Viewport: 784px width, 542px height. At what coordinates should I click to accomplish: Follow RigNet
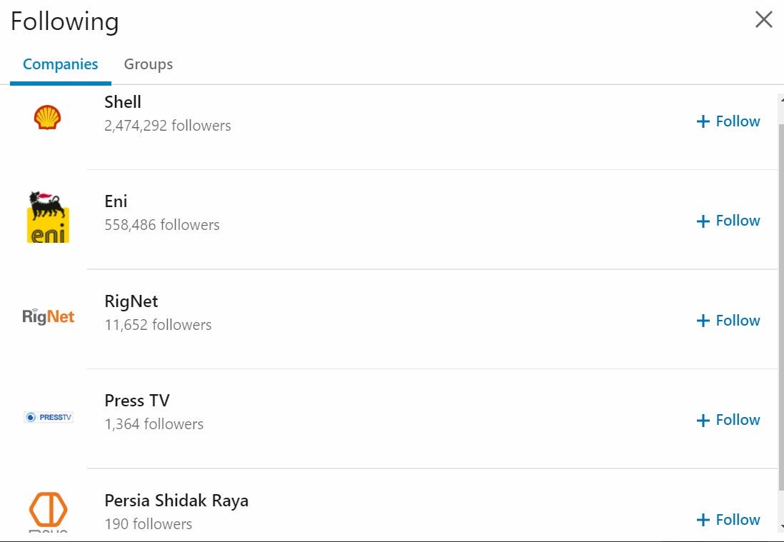[728, 321]
